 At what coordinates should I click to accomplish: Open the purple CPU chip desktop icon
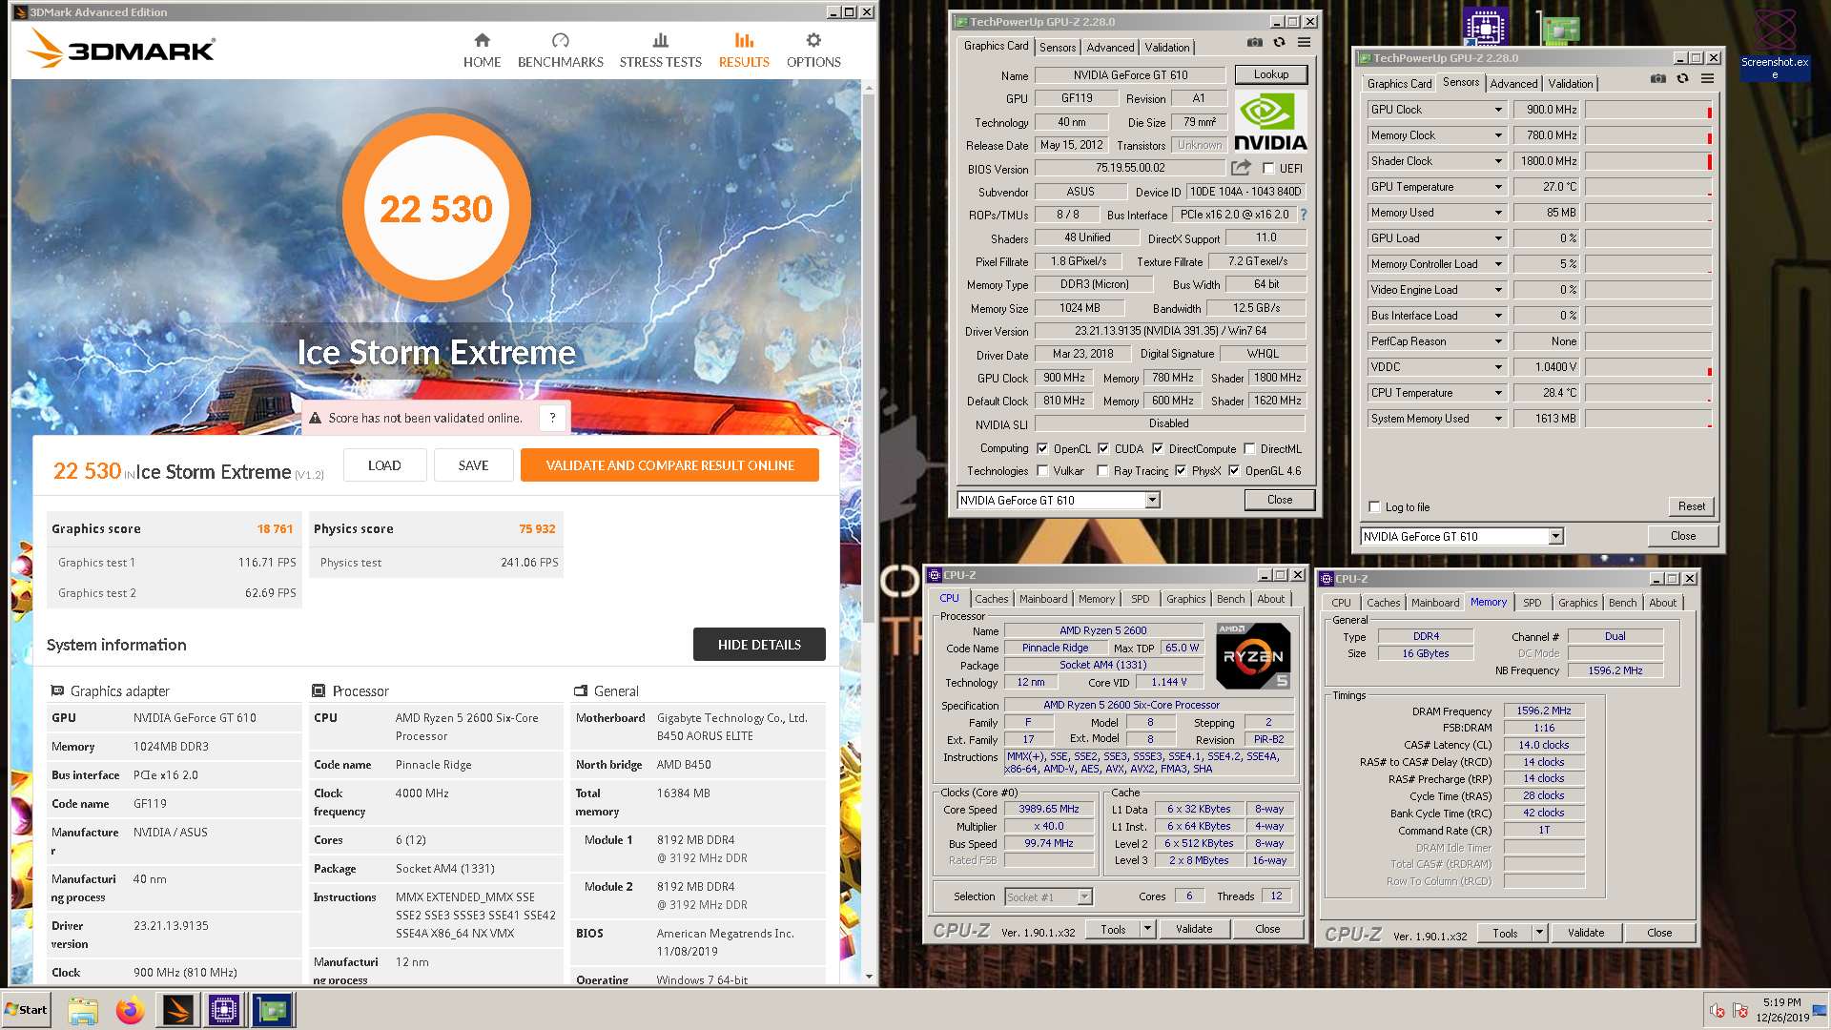(x=1485, y=27)
